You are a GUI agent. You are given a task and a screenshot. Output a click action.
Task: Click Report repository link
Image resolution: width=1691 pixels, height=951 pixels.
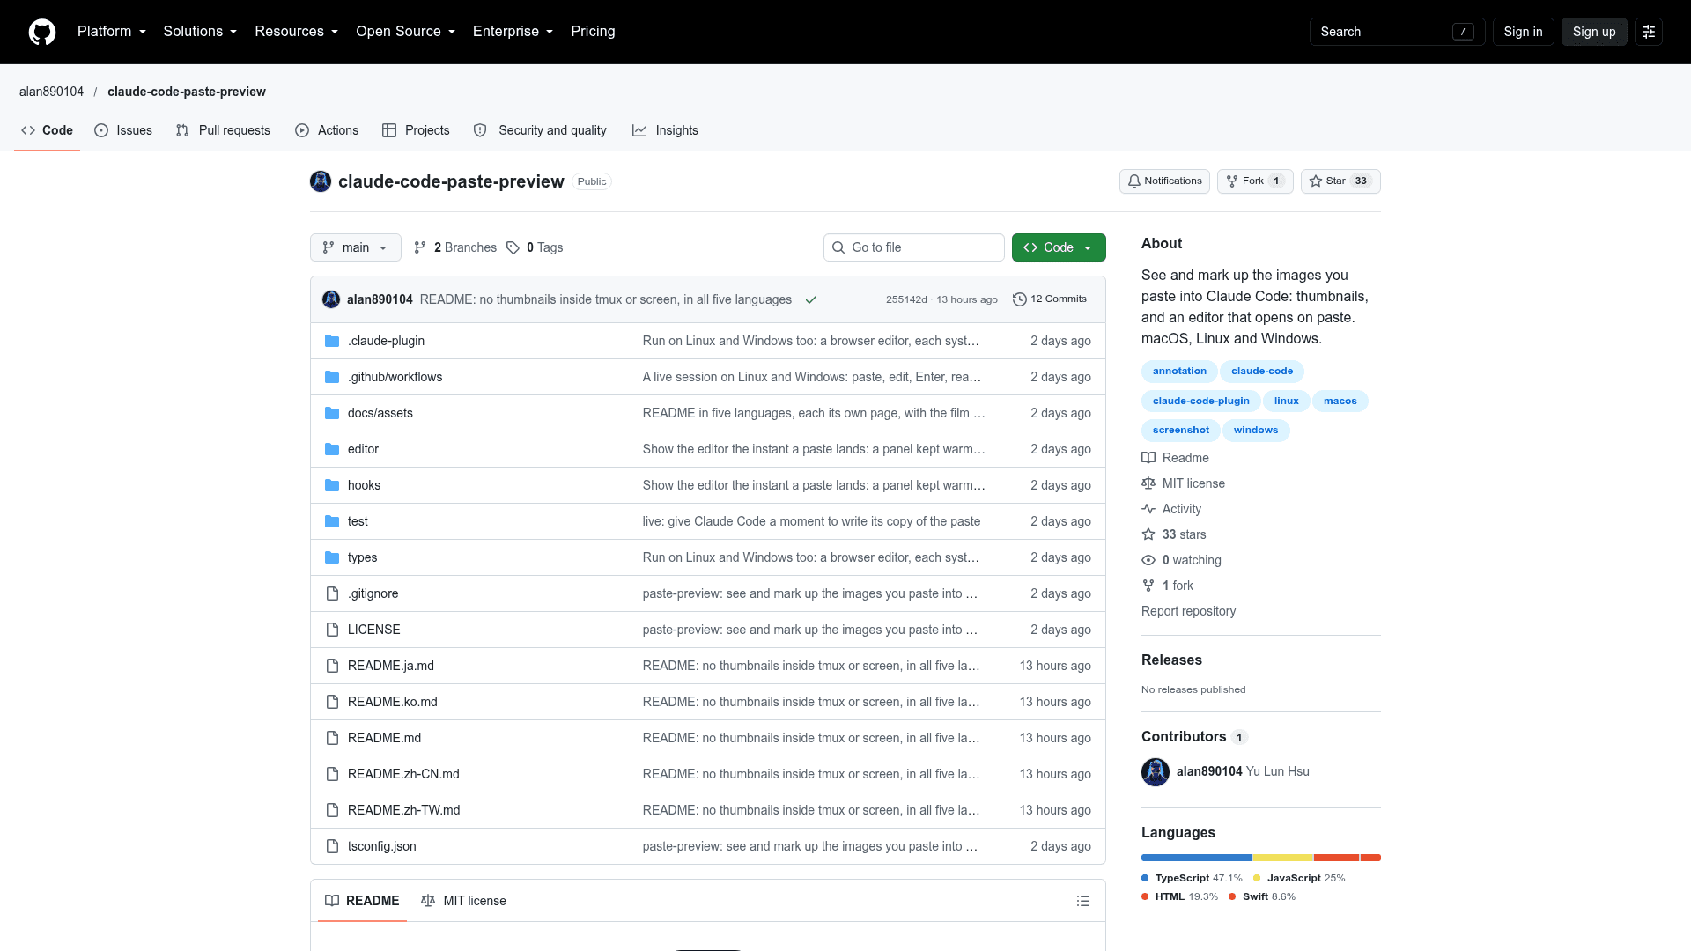tap(1188, 611)
